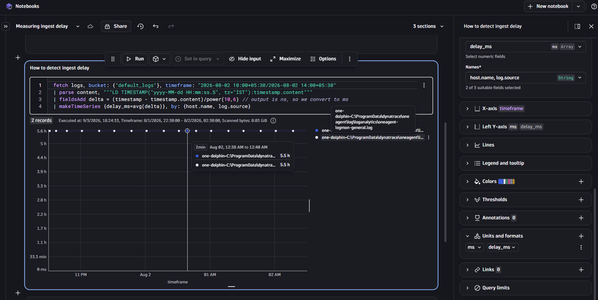Image resolution: width=598 pixels, height=300 pixels.
Task: Click the Notebooks app logo icon
Action: click(9, 7)
